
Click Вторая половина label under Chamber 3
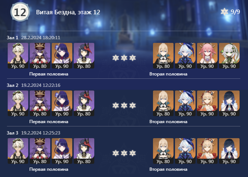tap(168, 169)
